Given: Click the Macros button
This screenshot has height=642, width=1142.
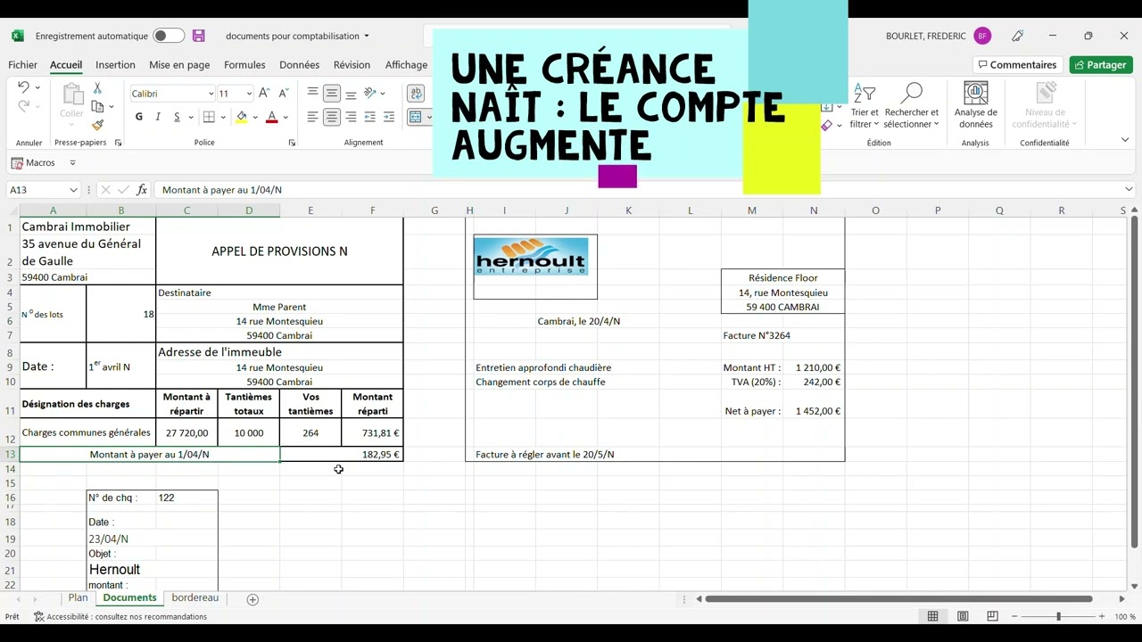Looking at the screenshot, I should [x=33, y=163].
